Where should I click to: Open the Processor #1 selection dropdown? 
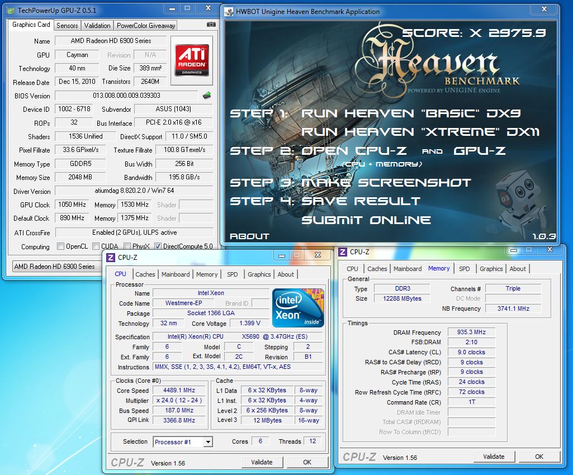click(x=208, y=441)
